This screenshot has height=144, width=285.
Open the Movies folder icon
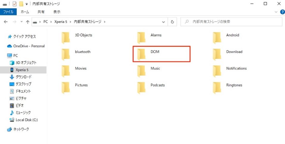[x=66, y=71]
